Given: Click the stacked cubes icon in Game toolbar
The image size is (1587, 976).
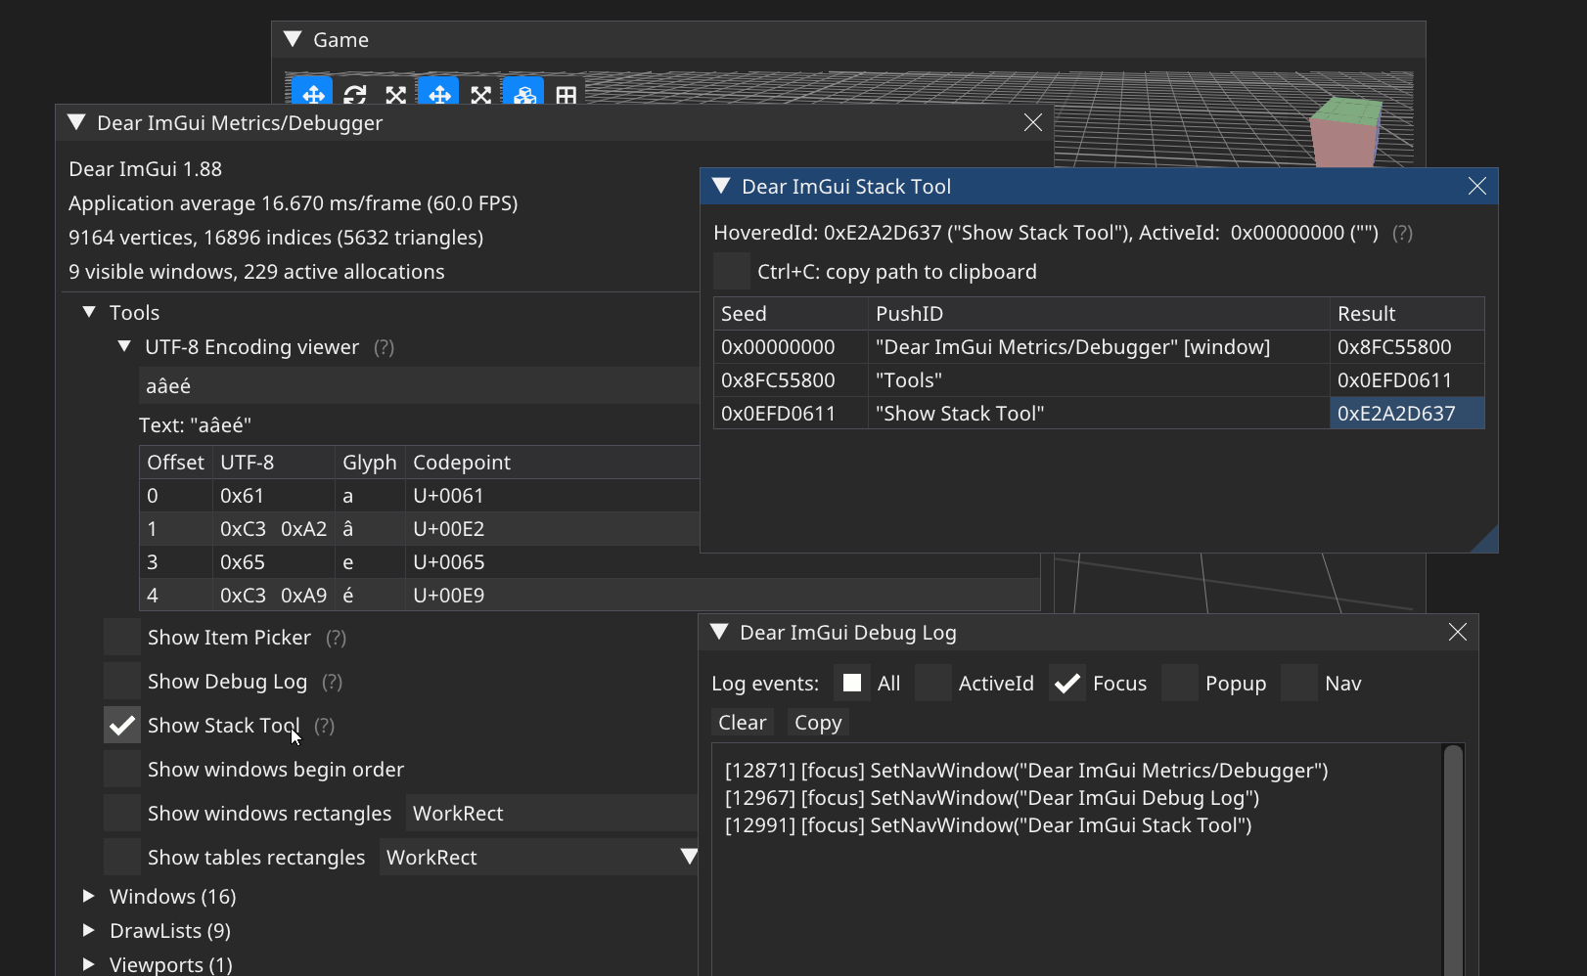Looking at the screenshot, I should 524,94.
